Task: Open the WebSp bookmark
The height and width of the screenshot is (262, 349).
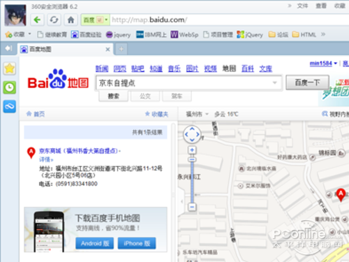Action: [x=184, y=35]
